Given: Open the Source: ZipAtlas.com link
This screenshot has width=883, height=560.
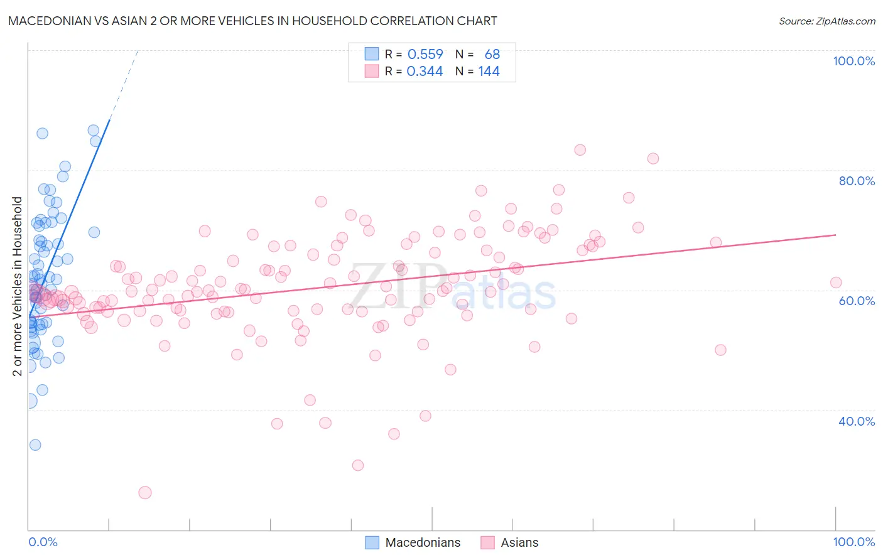Looking at the screenshot, I should click(x=826, y=21).
